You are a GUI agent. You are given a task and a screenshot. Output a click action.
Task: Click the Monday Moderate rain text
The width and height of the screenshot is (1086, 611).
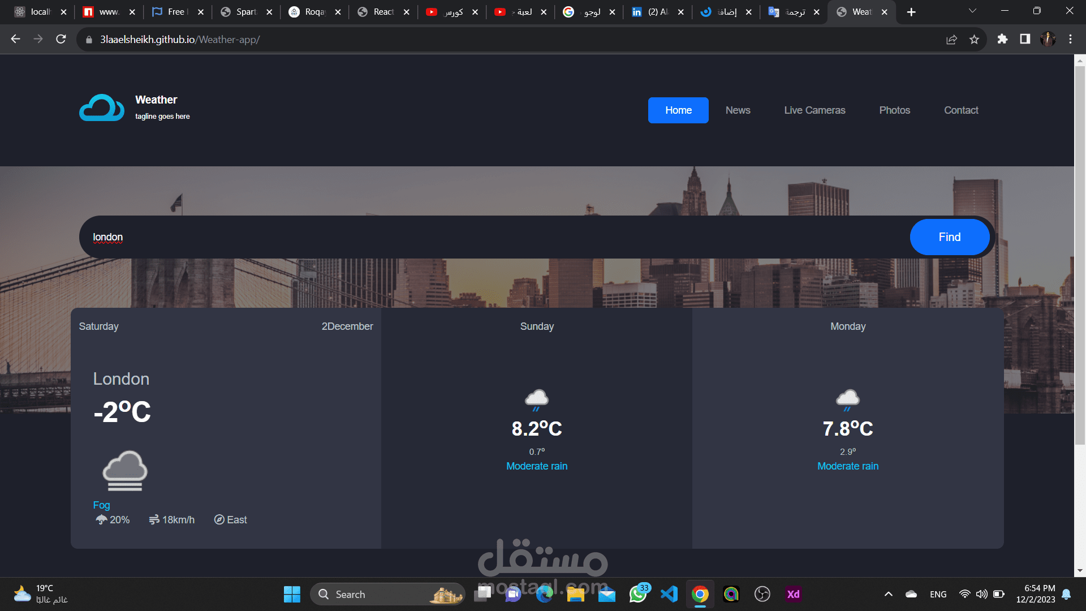pyautogui.click(x=848, y=466)
